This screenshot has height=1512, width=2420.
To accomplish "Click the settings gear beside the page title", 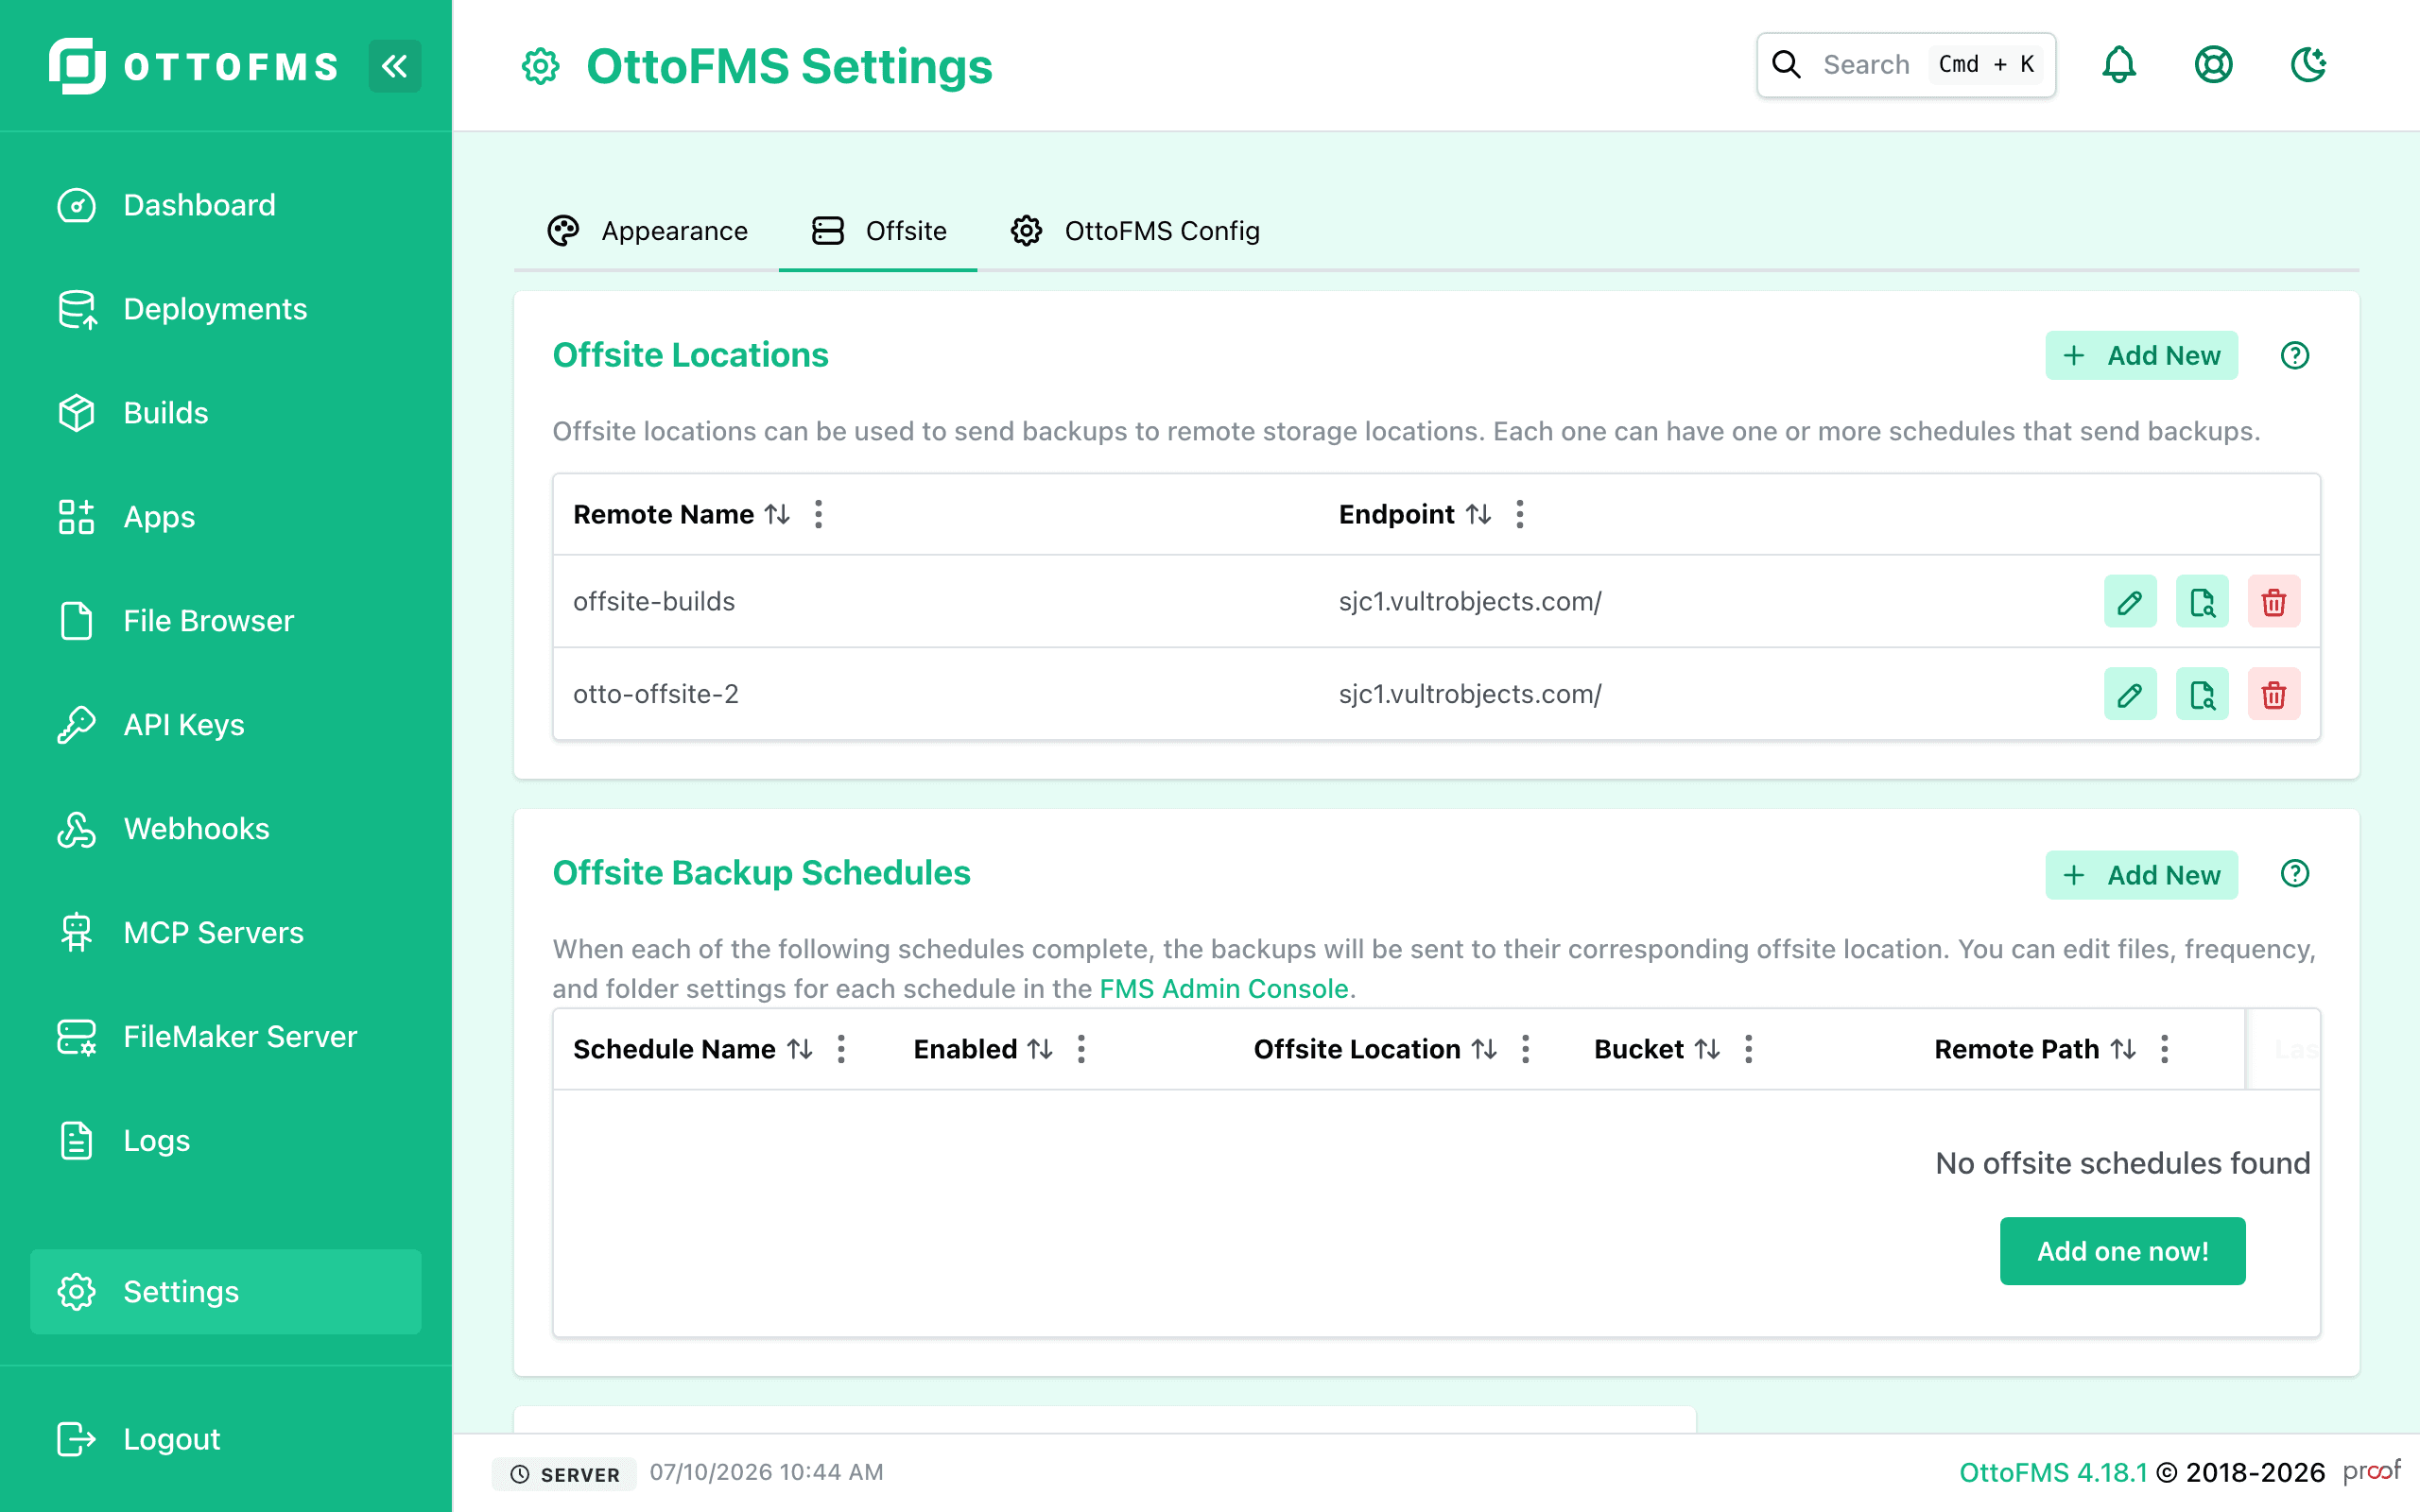I will pos(541,66).
